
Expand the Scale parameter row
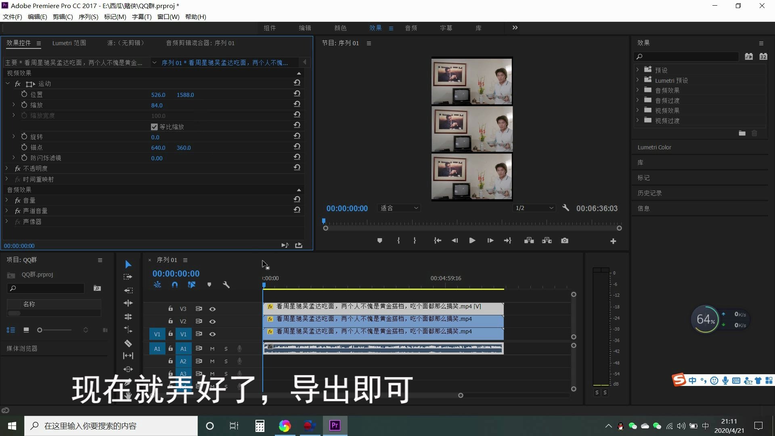(14, 105)
